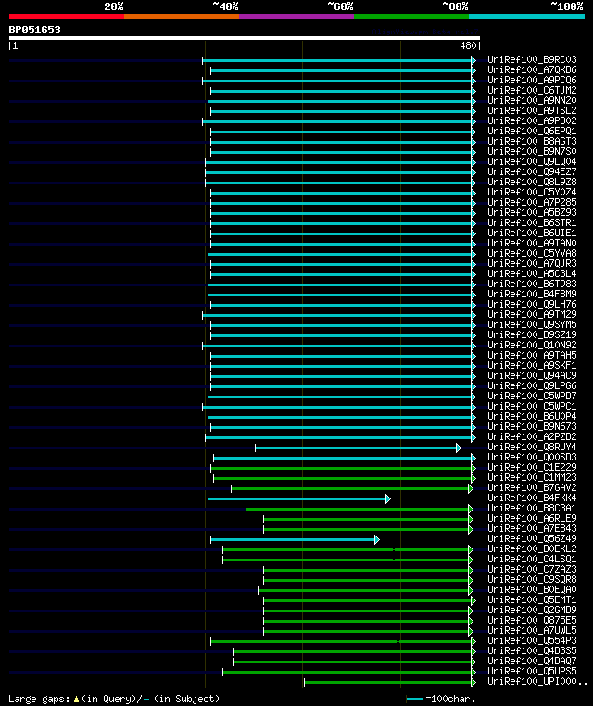Click the purple ~60% identity legend segment
The image size is (593, 706).
(296, 17)
